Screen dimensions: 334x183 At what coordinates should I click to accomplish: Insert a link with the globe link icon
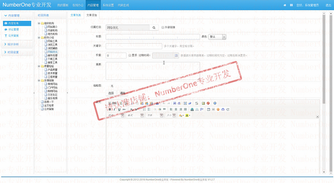point(192,109)
